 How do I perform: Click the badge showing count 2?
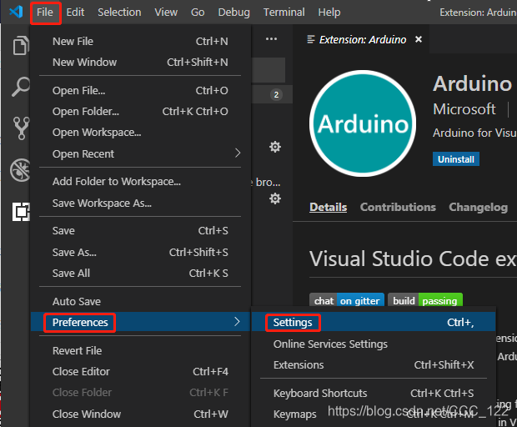tap(276, 95)
